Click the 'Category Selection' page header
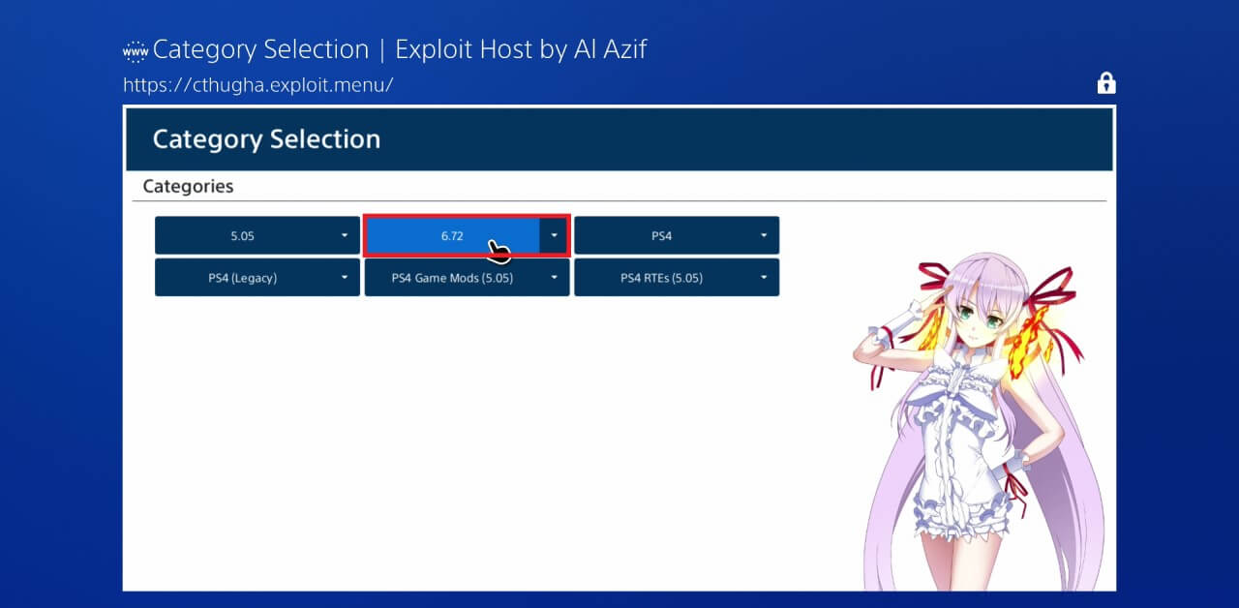This screenshot has height=608, width=1239. [x=266, y=139]
